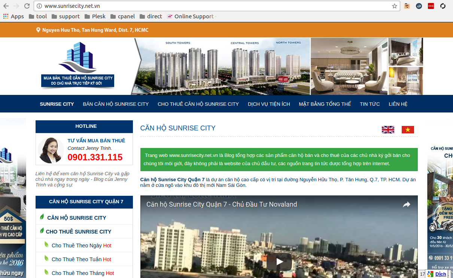
Task: Click the circular arrows sync extension icon
Action: [x=443, y=6]
